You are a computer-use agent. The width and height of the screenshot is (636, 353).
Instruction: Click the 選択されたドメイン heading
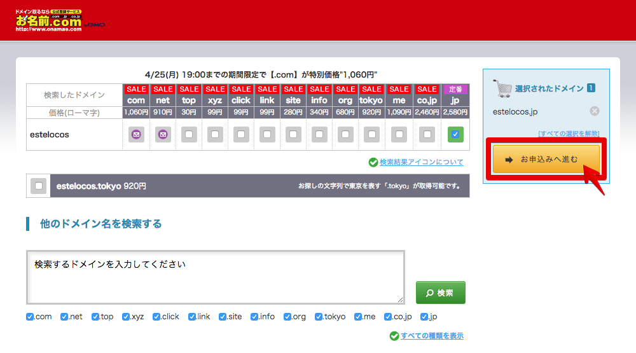[x=550, y=88]
